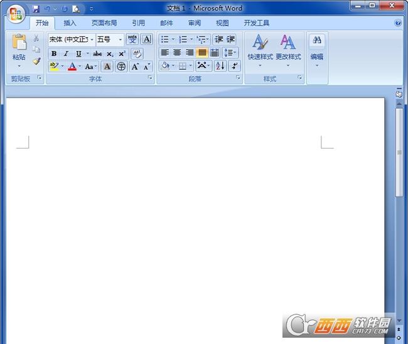This screenshot has width=408, height=344.
Task: Launch the 字体 dialog box
Action: (150, 78)
